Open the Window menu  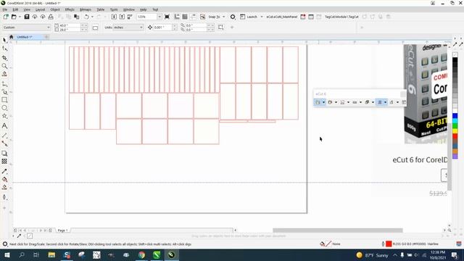click(x=129, y=9)
